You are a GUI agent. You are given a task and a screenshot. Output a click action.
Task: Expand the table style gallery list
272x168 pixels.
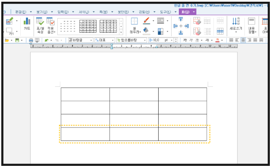click(121, 32)
